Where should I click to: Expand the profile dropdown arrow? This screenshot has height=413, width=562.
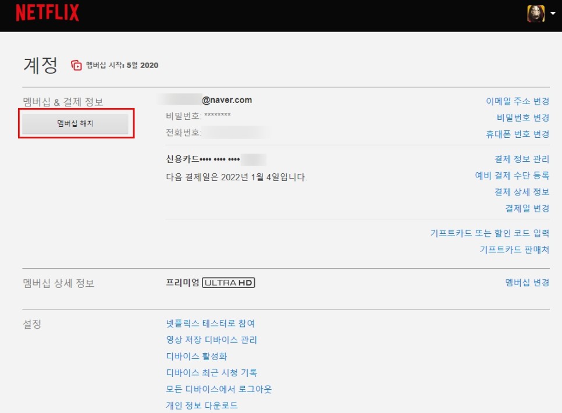pyautogui.click(x=553, y=13)
